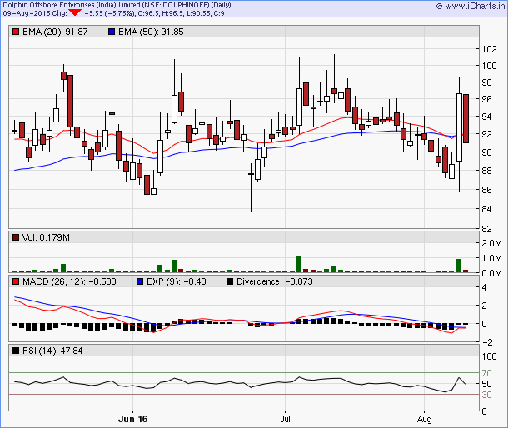Click the black Divergence legend swatch
The image size is (508, 428).
click(230, 281)
